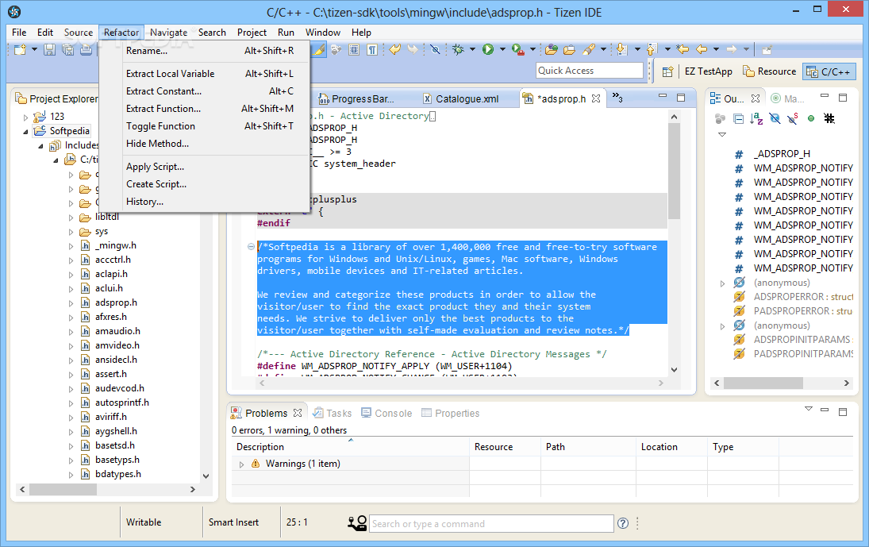Toggle Hide Non-Public green dot icon

tap(811, 118)
